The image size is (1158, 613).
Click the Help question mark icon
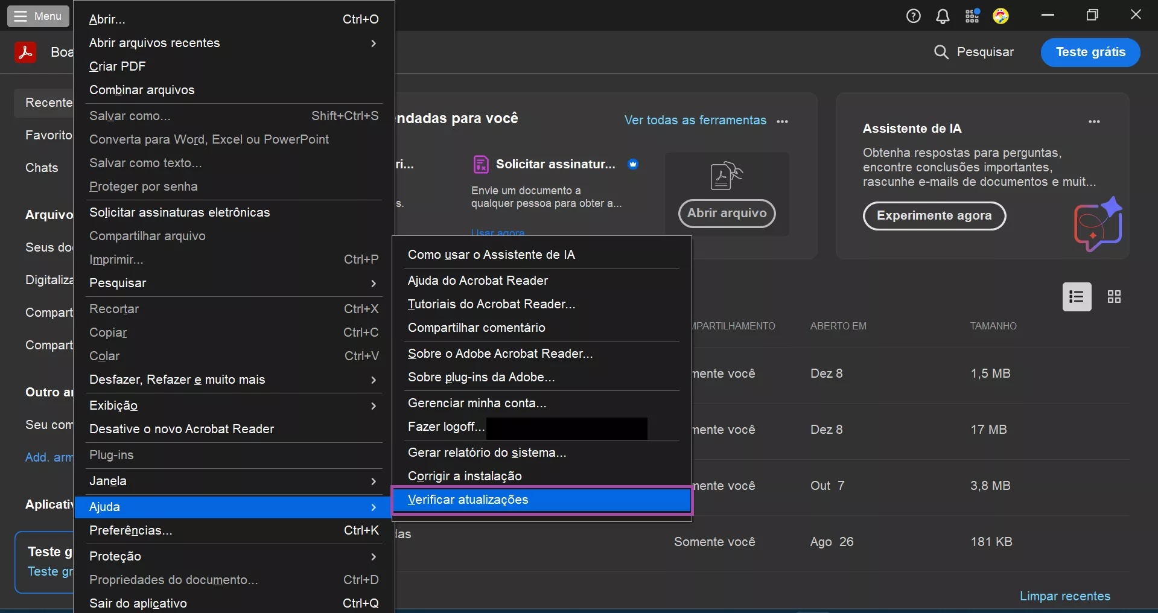point(913,16)
